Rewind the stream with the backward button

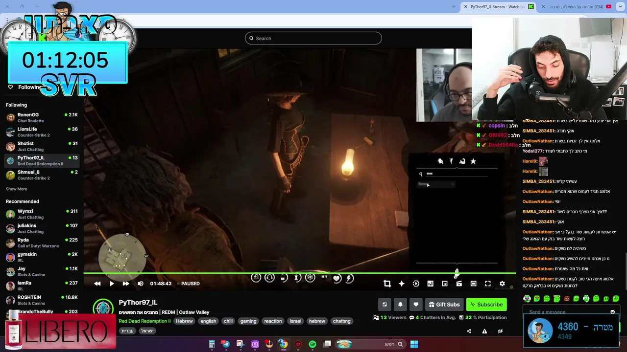97,284
